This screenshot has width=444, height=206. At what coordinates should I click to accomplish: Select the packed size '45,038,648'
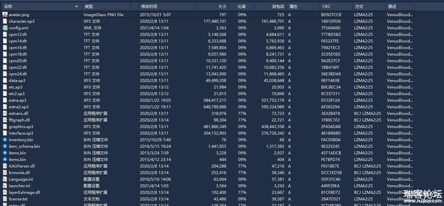click(x=273, y=80)
